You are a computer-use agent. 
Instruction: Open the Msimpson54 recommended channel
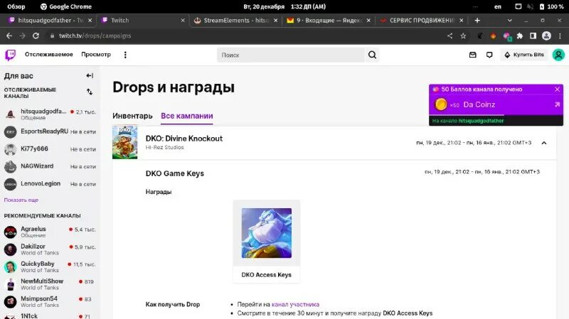pos(50,301)
